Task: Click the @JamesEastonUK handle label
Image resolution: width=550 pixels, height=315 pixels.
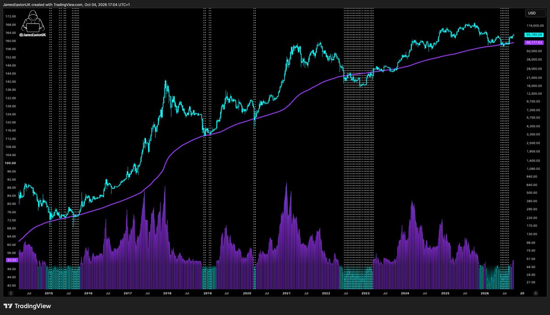Action: pyautogui.click(x=33, y=34)
